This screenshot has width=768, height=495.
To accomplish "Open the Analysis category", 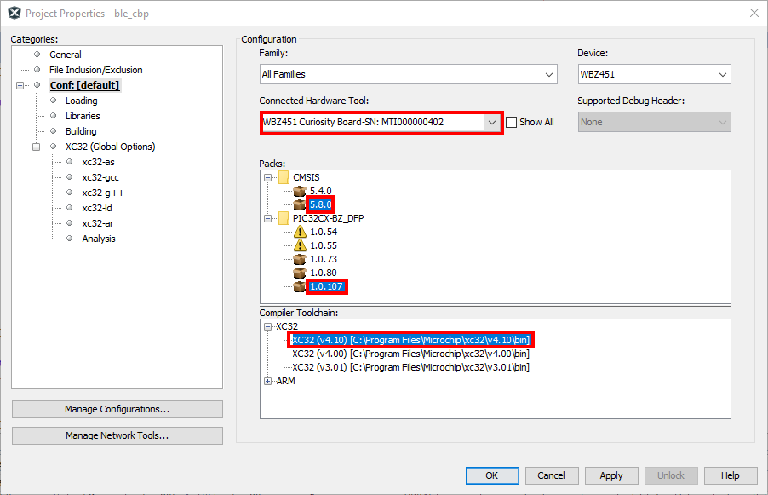I will pyautogui.click(x=99, y=239).
